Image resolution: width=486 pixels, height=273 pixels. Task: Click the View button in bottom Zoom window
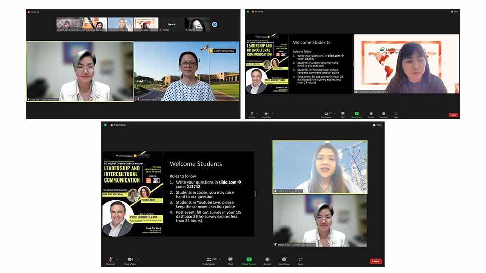[x=377, y=125]
